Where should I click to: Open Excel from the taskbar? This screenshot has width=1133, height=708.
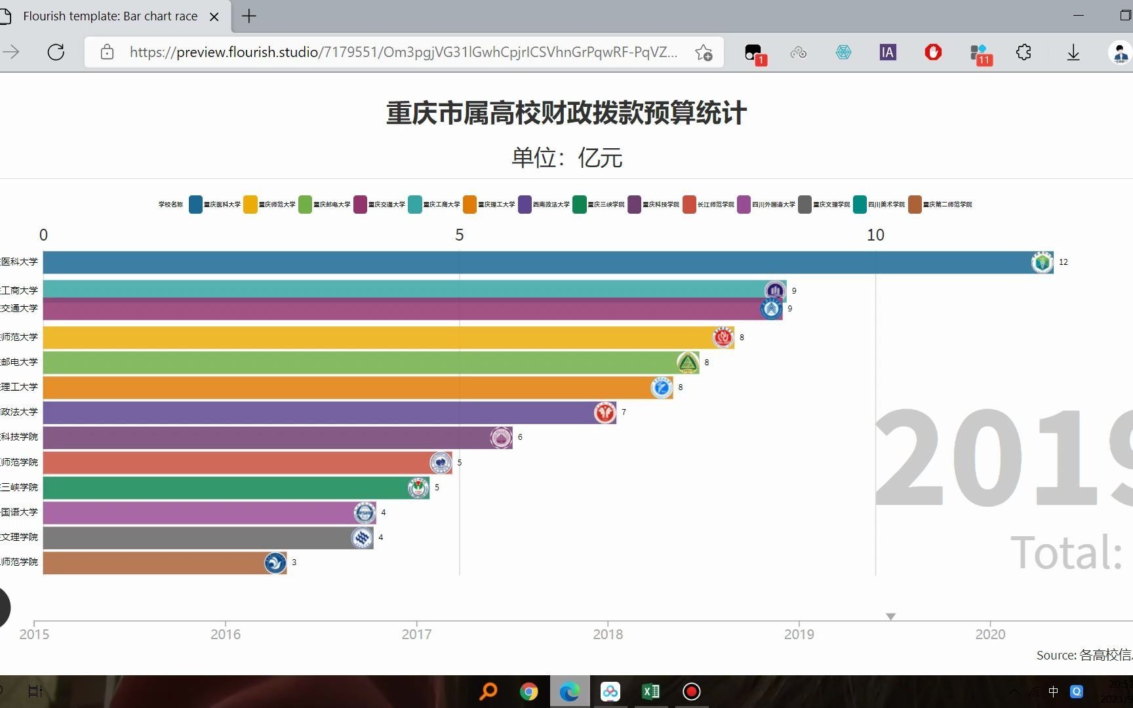(650, 692)
